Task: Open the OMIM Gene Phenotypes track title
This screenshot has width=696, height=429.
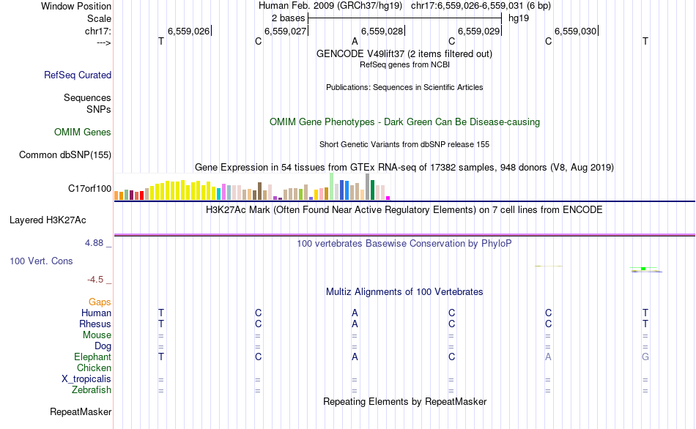Action: (404, 122)
